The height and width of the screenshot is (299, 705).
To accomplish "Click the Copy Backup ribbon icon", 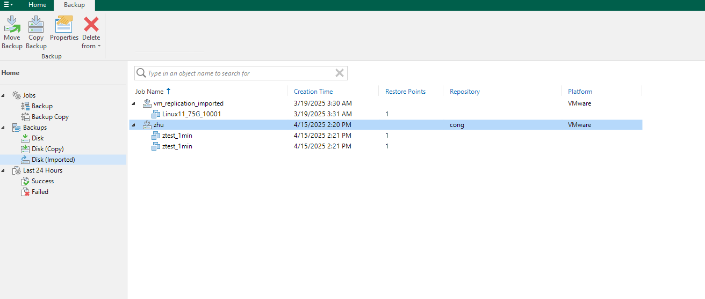I will coord(36,25).
